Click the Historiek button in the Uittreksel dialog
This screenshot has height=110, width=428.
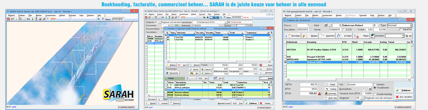click(194, 65)
